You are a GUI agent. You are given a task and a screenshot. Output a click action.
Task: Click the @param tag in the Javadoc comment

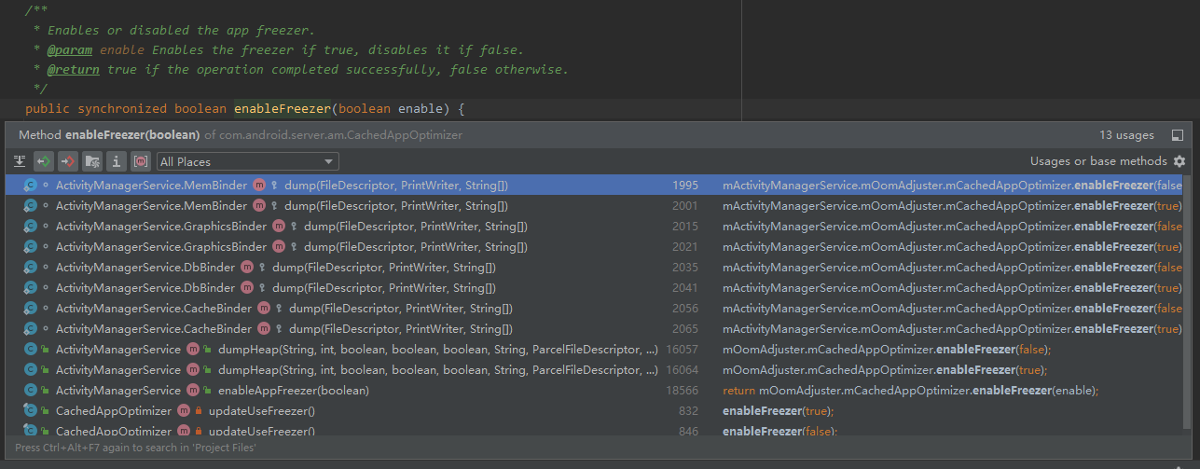coord(70,49)
